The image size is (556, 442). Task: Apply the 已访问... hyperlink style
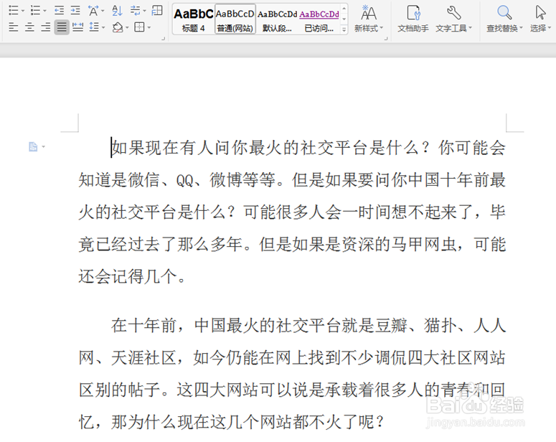tap(319, 19)
